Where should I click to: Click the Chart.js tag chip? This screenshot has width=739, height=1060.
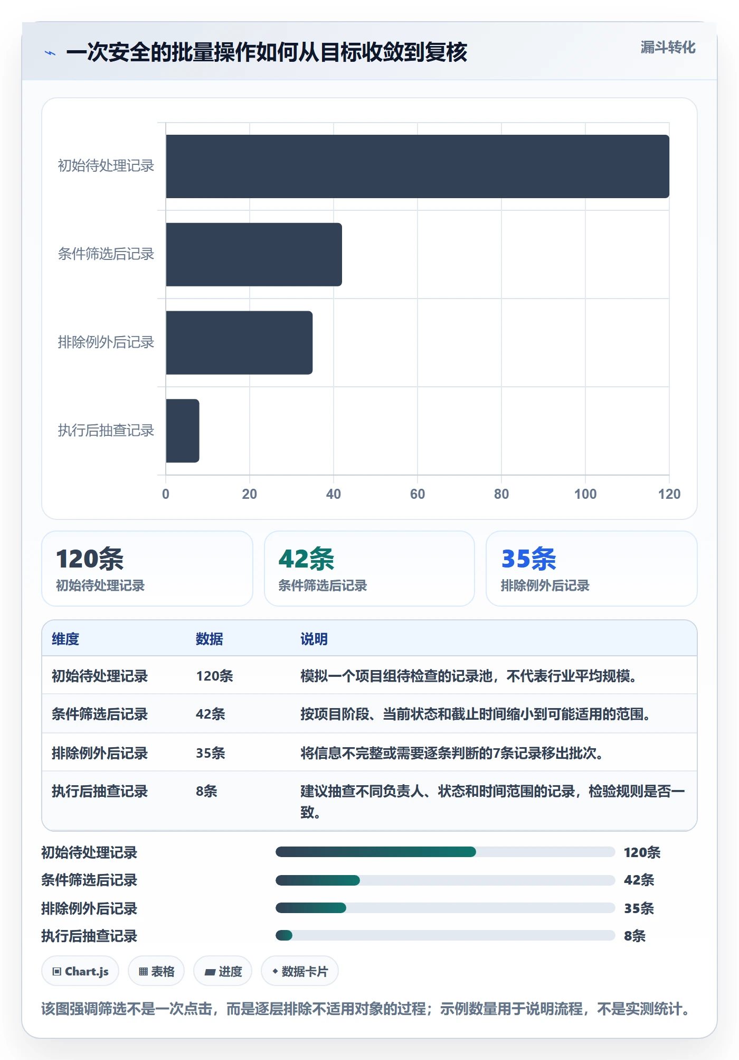[80, 971]
